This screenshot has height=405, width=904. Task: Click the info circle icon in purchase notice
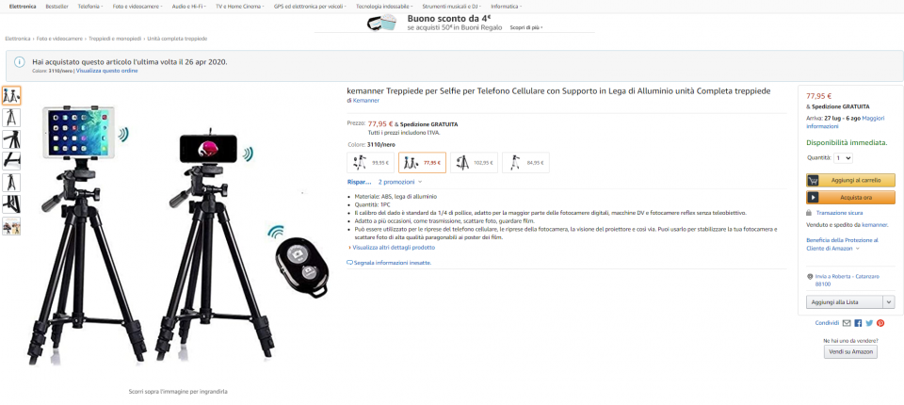coord(20,62)
